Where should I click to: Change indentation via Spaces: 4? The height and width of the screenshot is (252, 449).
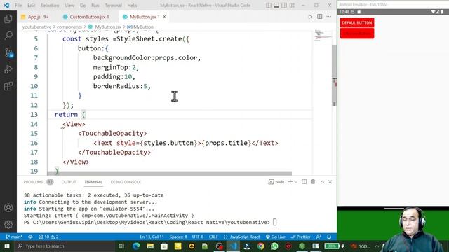pyautogui.click(x=177, y=237)
